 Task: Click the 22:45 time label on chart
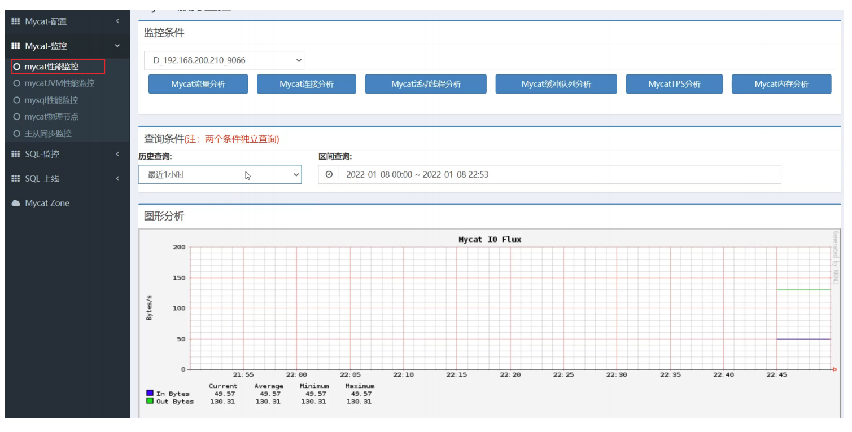776,375
